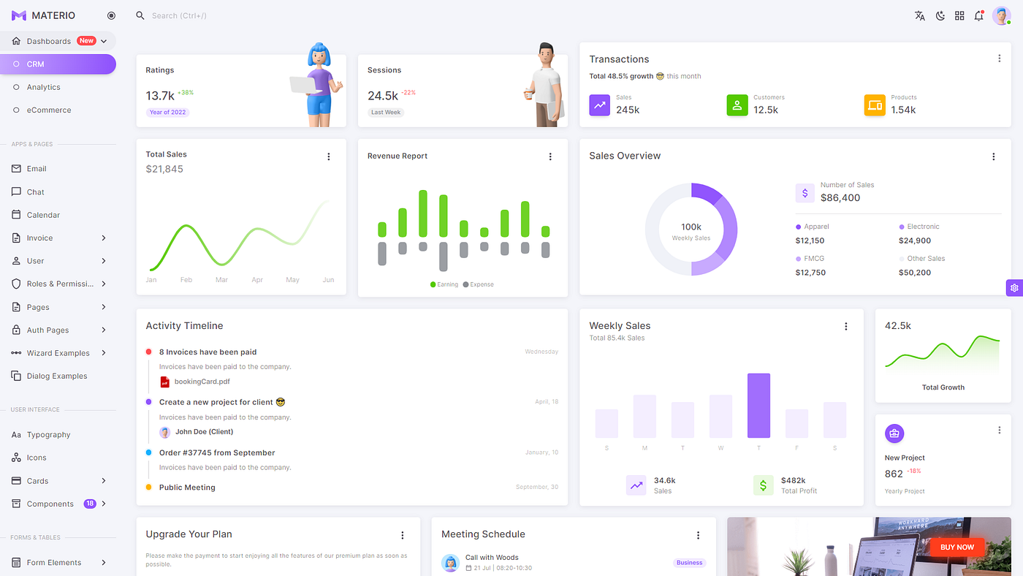Click the BUY NOW button
The height and width of the screenshot is (576, 1023).
pos(957,547)
